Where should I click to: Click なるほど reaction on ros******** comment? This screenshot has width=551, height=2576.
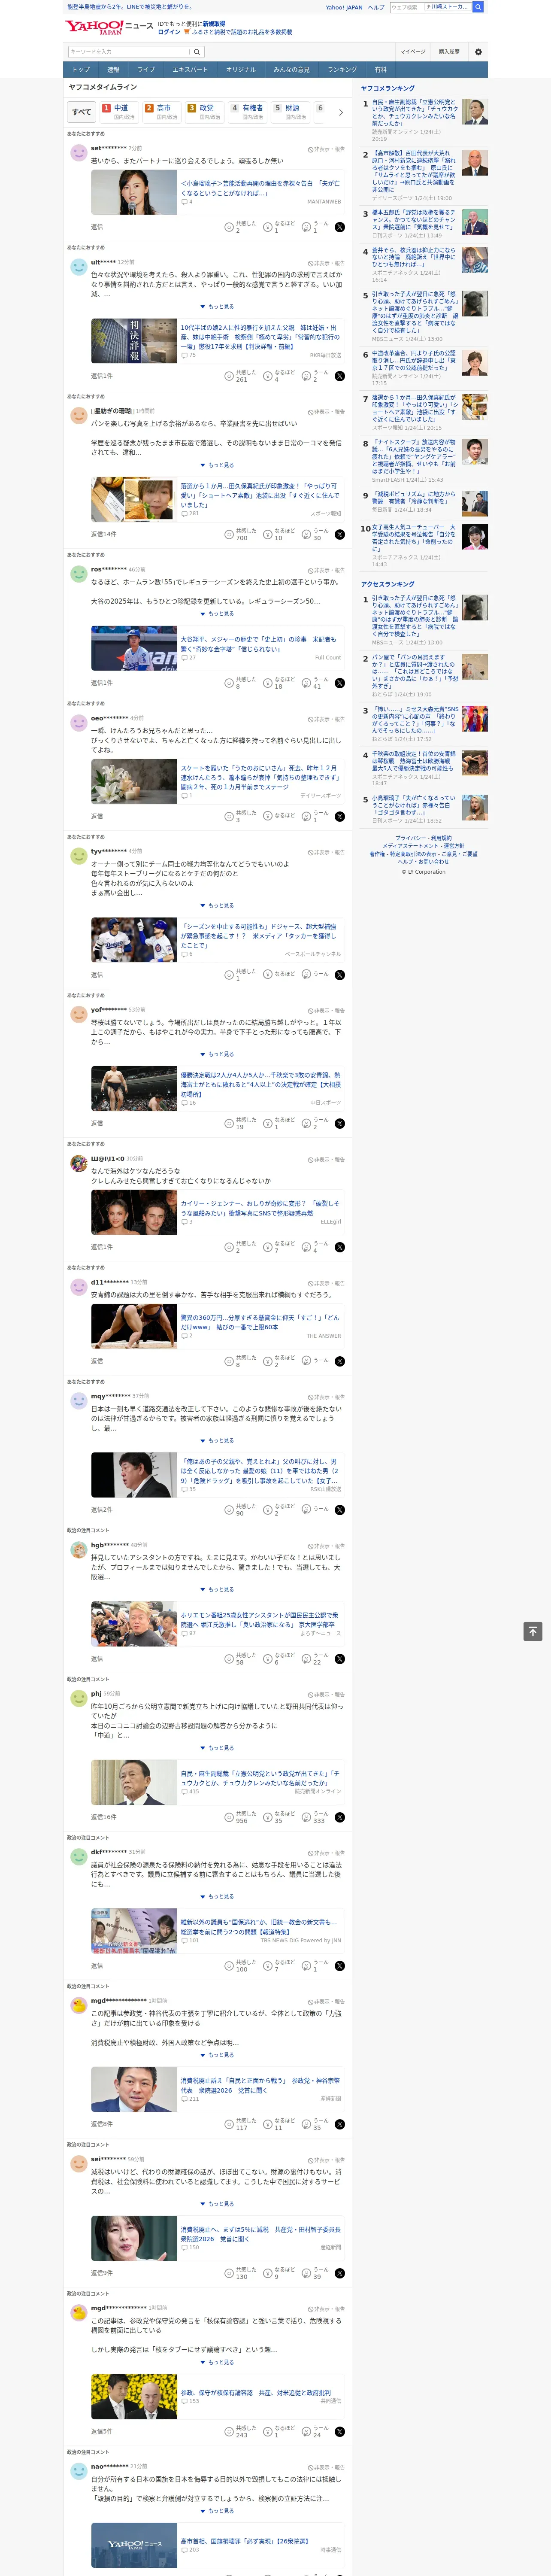[x=279, y=683]
